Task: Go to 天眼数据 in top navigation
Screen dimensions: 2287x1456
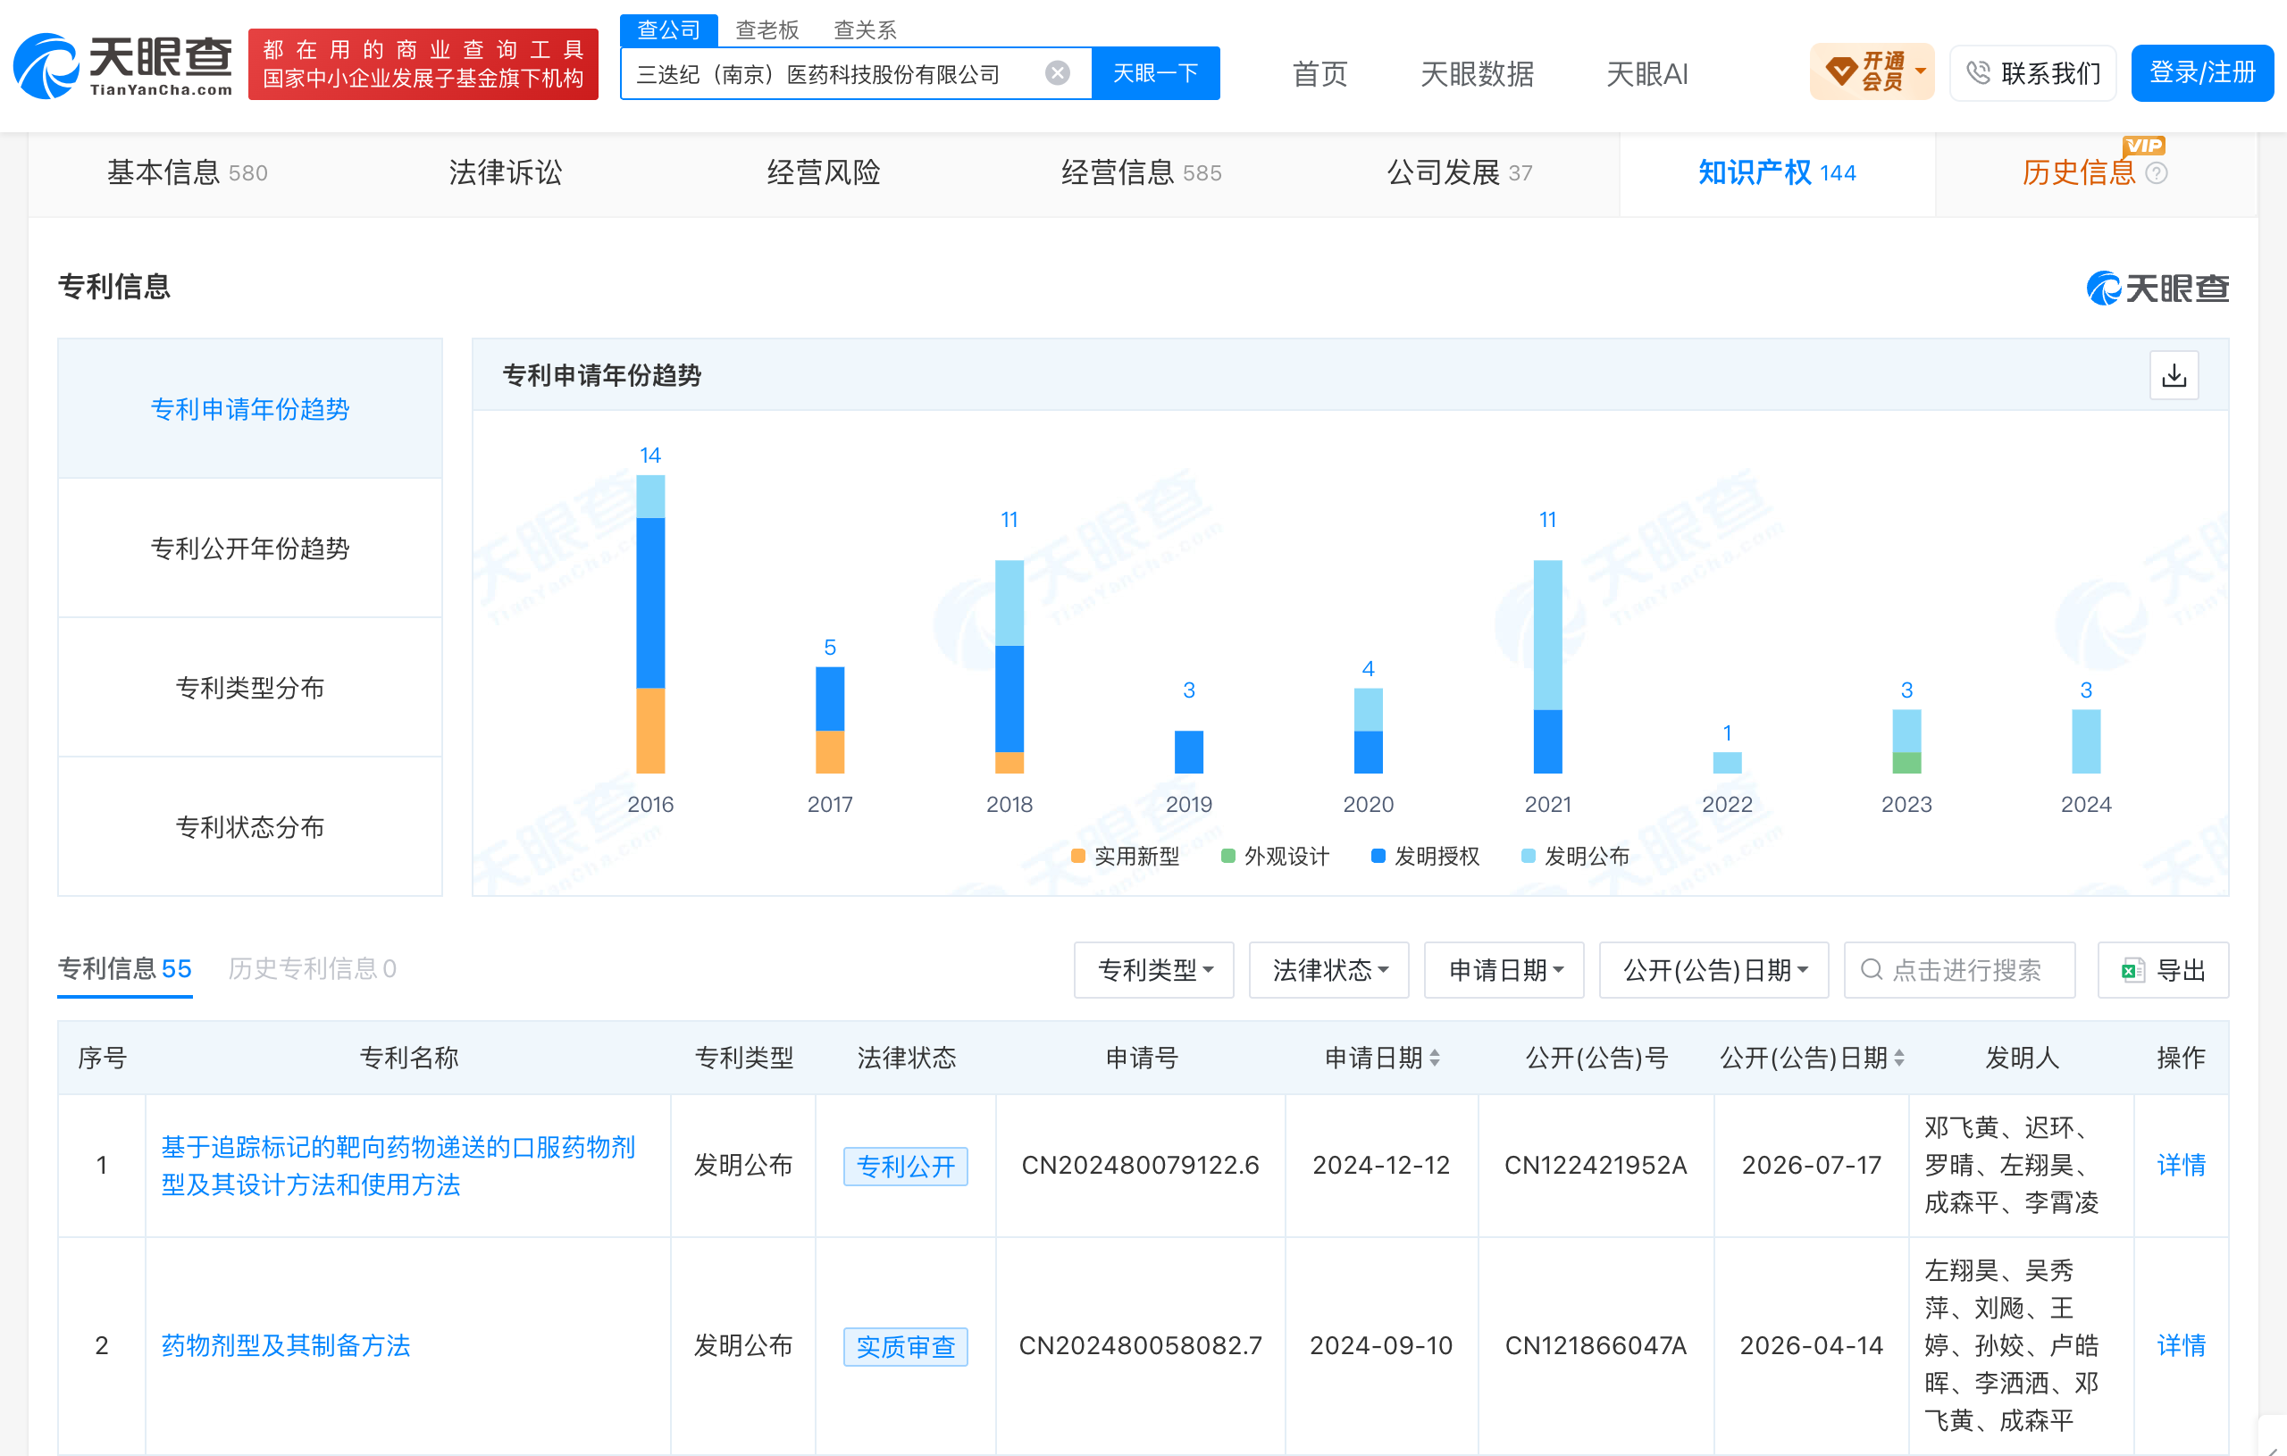Action: tap(1477, 73)
